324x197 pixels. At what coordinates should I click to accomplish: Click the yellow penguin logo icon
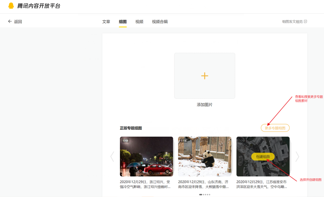tap(11, 6)
